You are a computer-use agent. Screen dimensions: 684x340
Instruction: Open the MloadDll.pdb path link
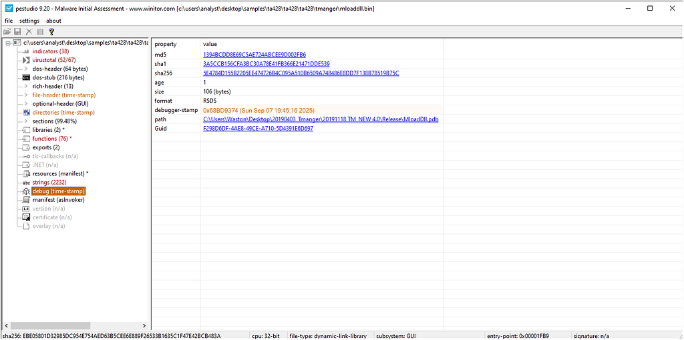pos(321,119)
